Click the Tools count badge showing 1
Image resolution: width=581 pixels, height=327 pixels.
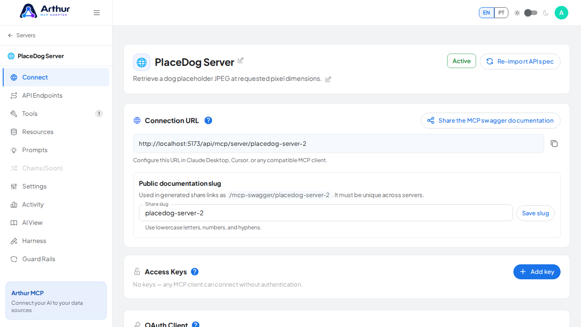[x=99, y=114]
